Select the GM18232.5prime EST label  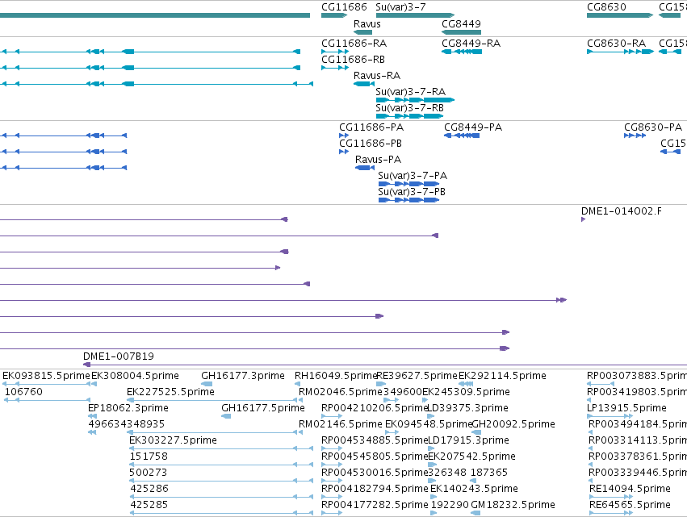coord(513,505)
